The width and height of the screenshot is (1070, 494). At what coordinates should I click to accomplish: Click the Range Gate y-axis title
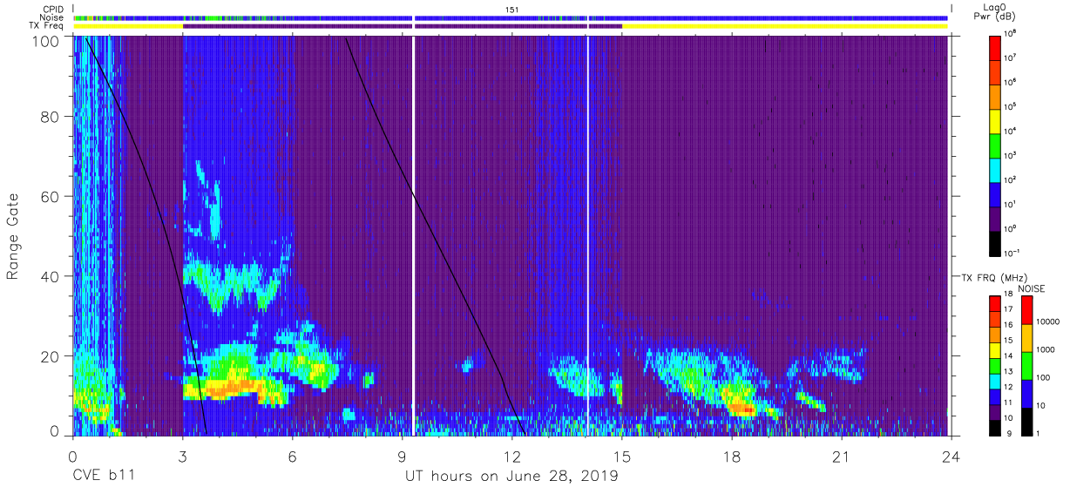click(14, 236)
